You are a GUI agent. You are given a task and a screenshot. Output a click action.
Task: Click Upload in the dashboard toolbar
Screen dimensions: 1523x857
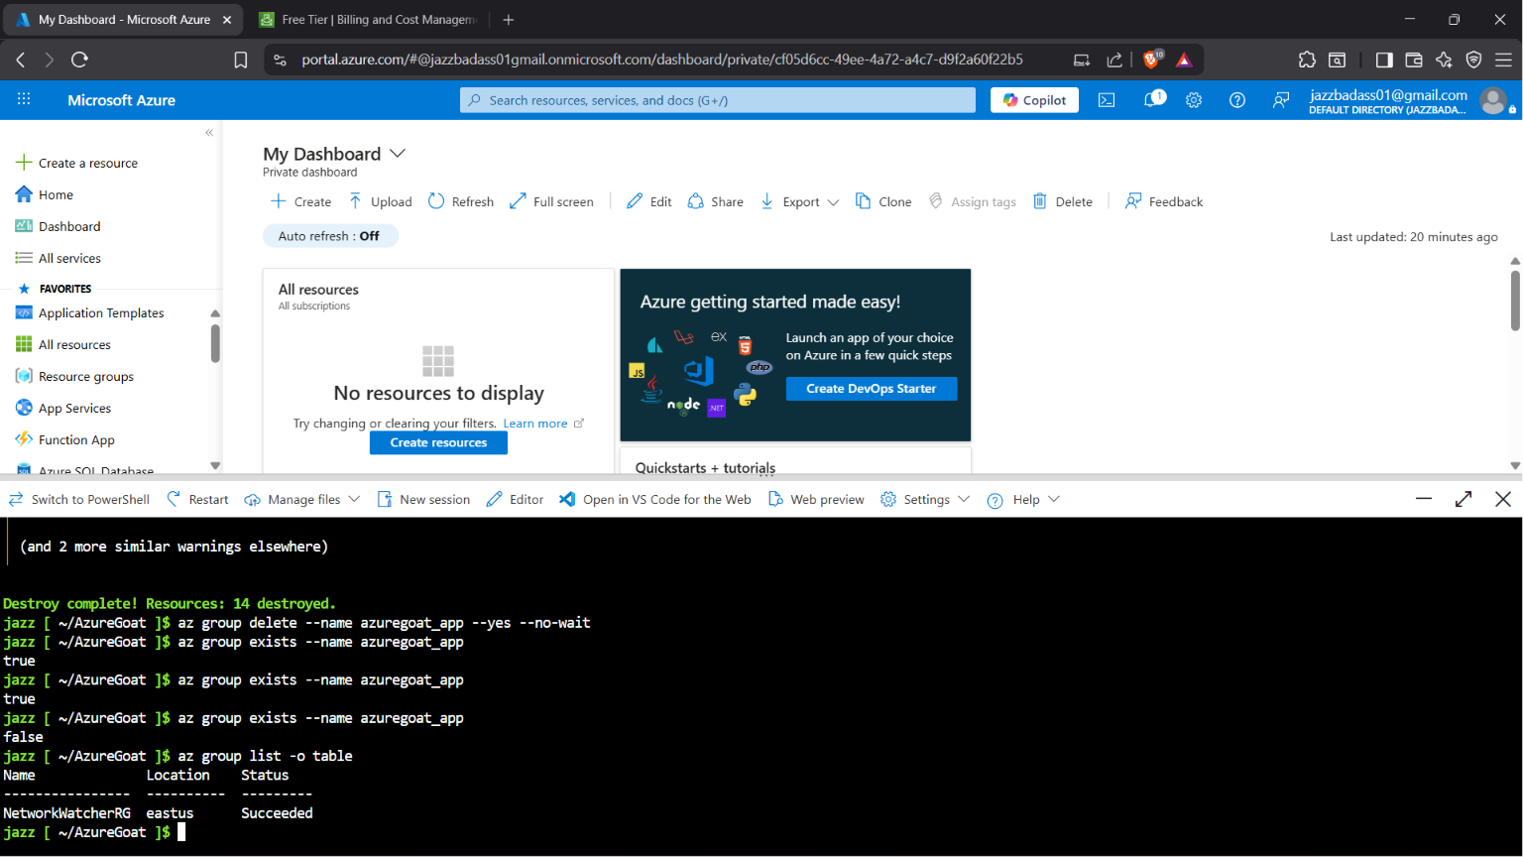click(380, 201)
